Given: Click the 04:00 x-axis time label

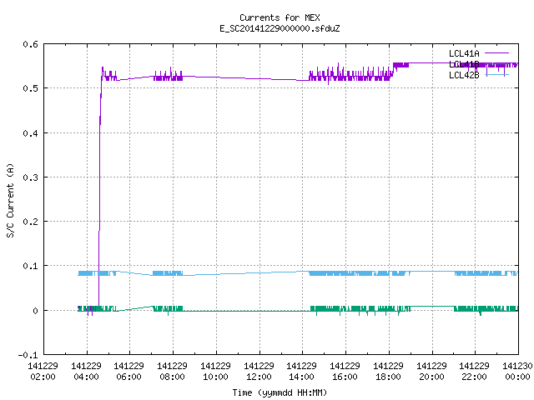Looking at the screenshot, I should click(86, 377).
